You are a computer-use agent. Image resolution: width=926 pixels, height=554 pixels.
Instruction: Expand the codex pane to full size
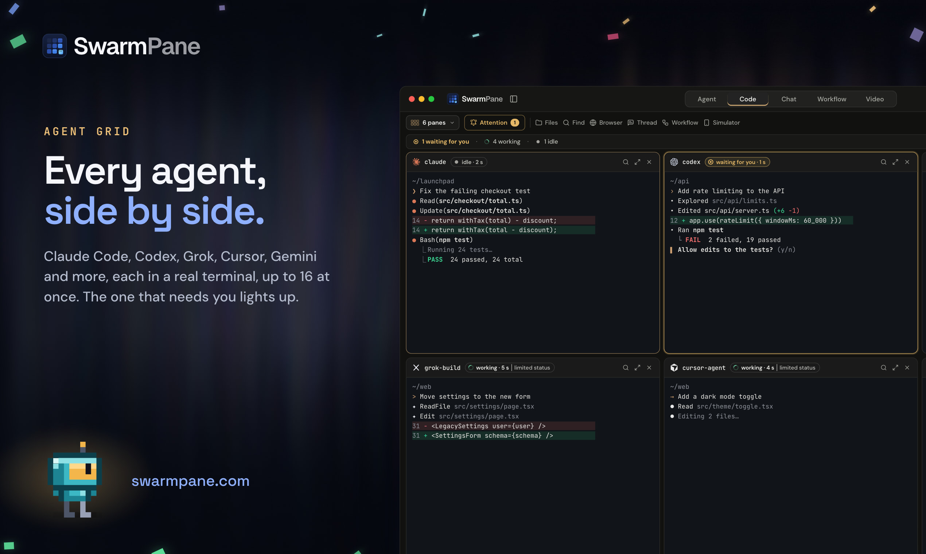click(895, 162)
